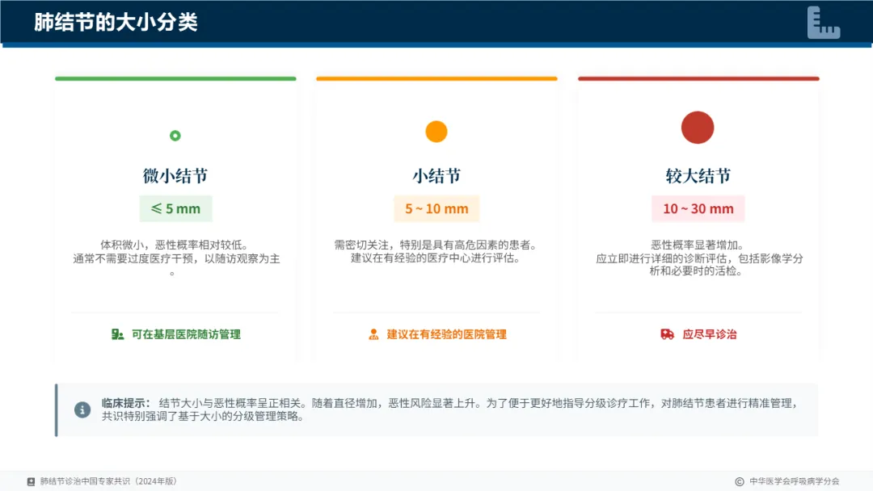Click the red ambulance icon
This screenshot has width=873, height=491.
click(x=667, y=334)
